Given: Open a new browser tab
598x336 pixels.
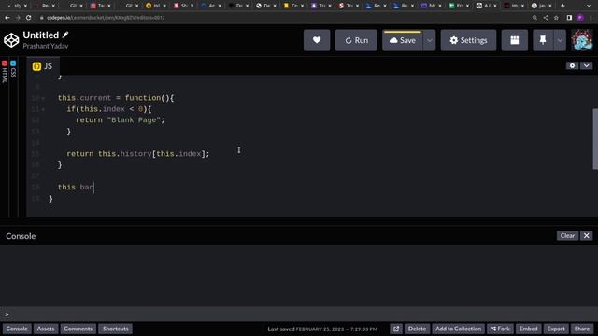Looking at the screenshot, I should click(562, 6).
